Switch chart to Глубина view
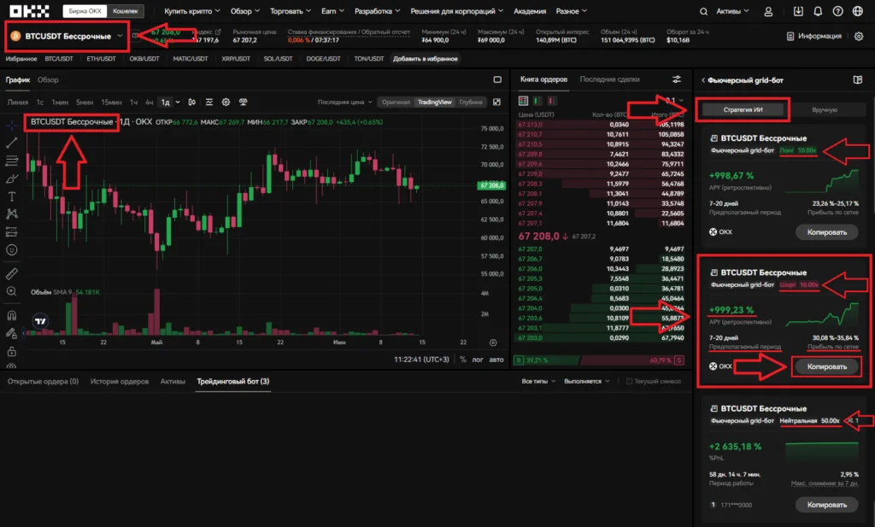 [471, 102]
